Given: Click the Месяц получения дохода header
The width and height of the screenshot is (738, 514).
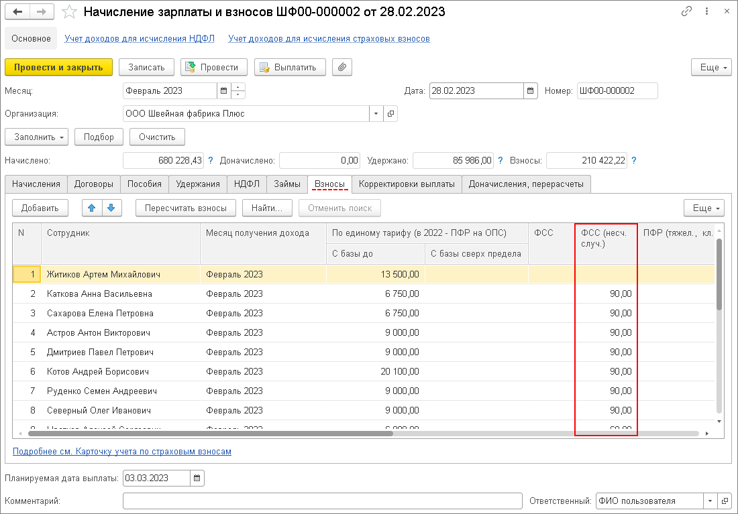Looking at the screenshot, I should pyautogui.click(x=263, y=243).
